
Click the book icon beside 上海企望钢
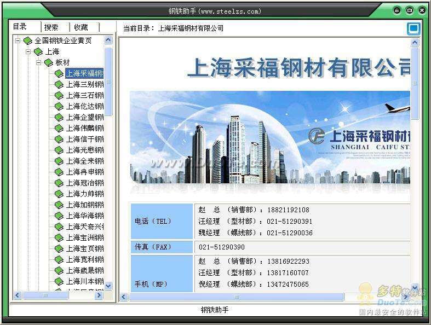pos(59,117)
